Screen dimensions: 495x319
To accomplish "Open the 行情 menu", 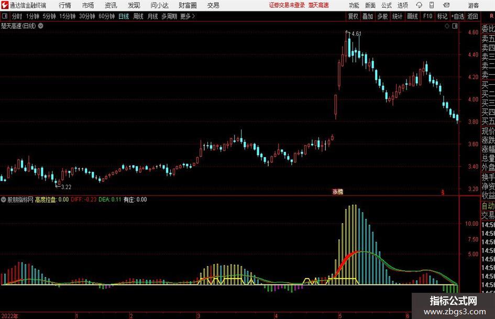I will [65, 5].
